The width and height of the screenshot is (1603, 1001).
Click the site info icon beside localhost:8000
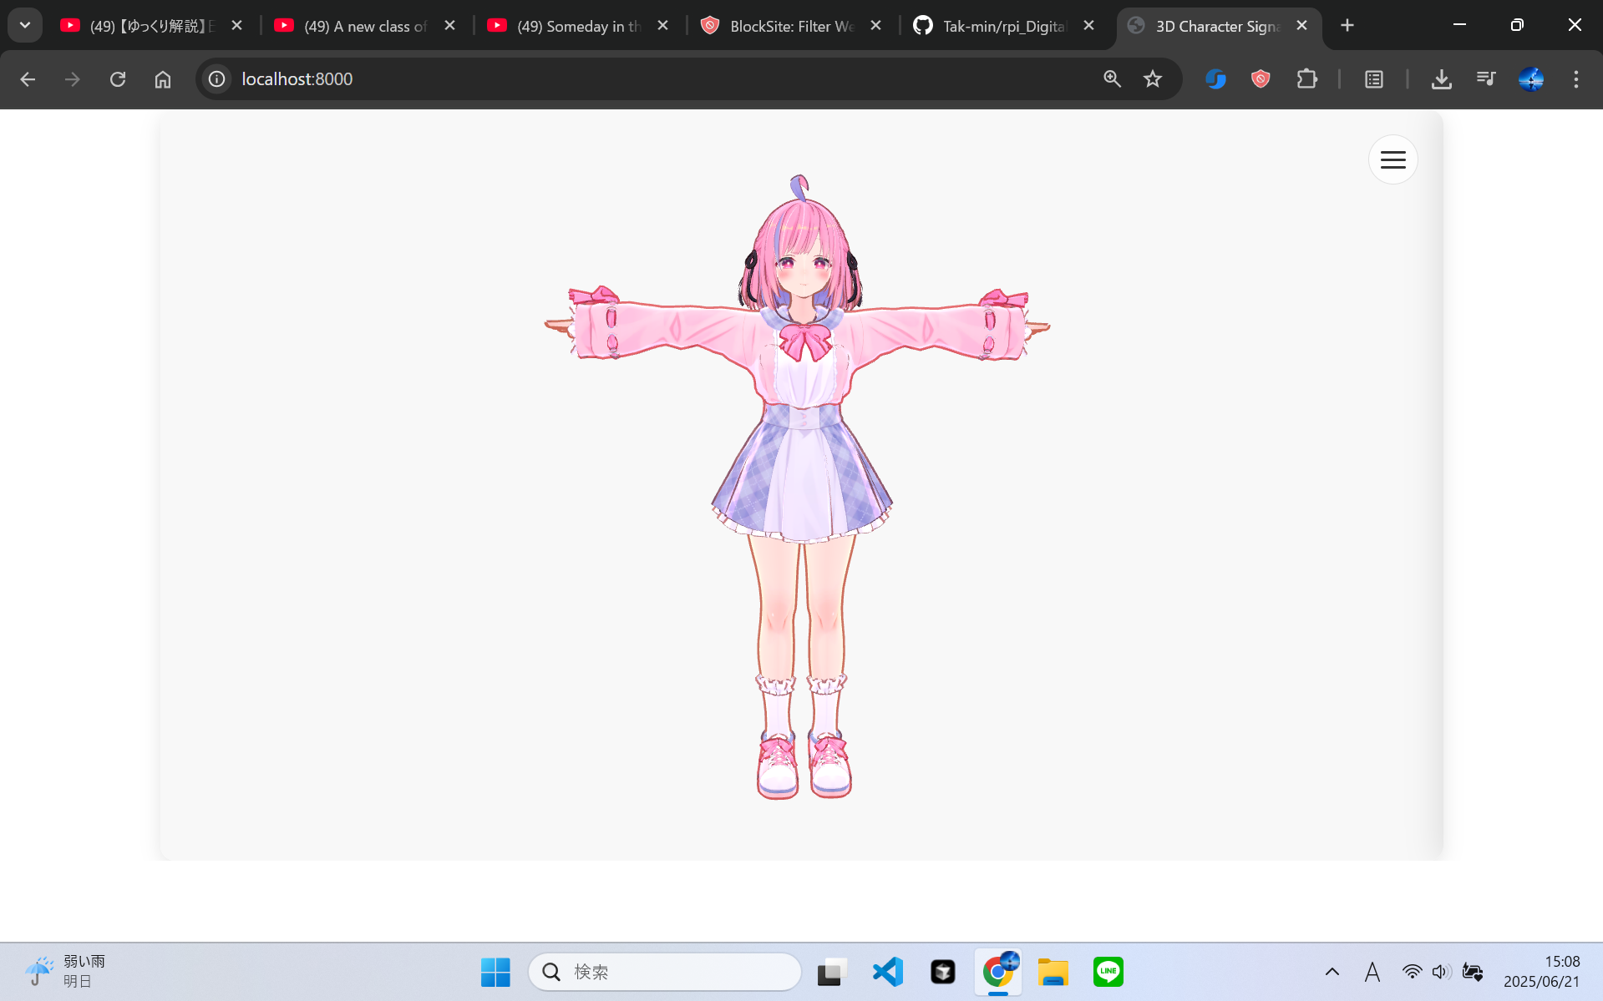[216, 79]
